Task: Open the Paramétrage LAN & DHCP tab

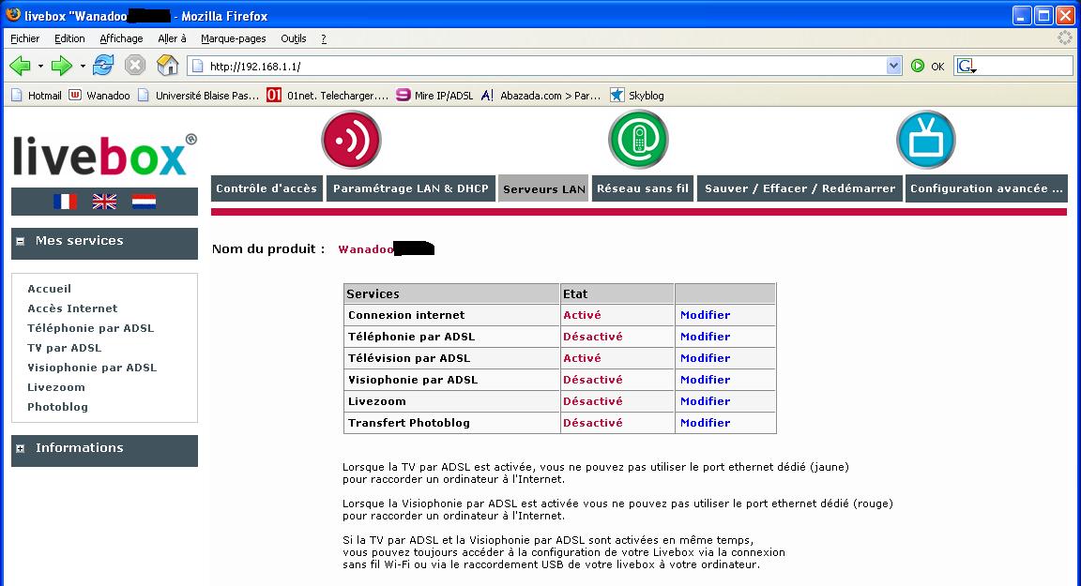Action: tap(411, 188)
